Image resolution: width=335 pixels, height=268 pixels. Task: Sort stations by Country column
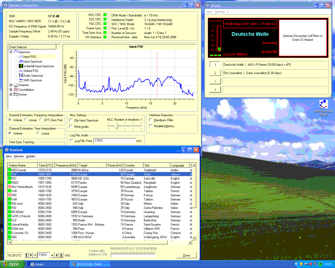(133, 165)
